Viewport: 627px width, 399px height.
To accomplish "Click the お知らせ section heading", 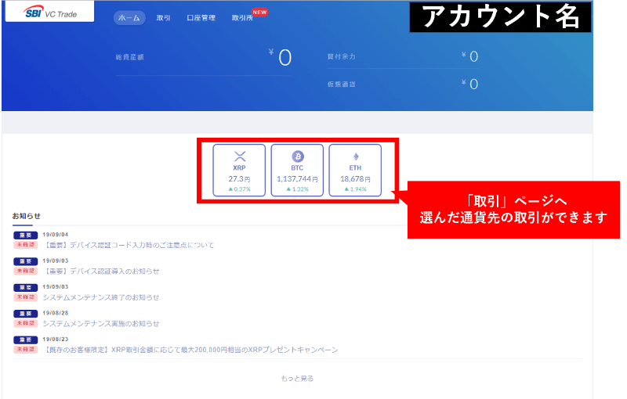I will (26, 216).
